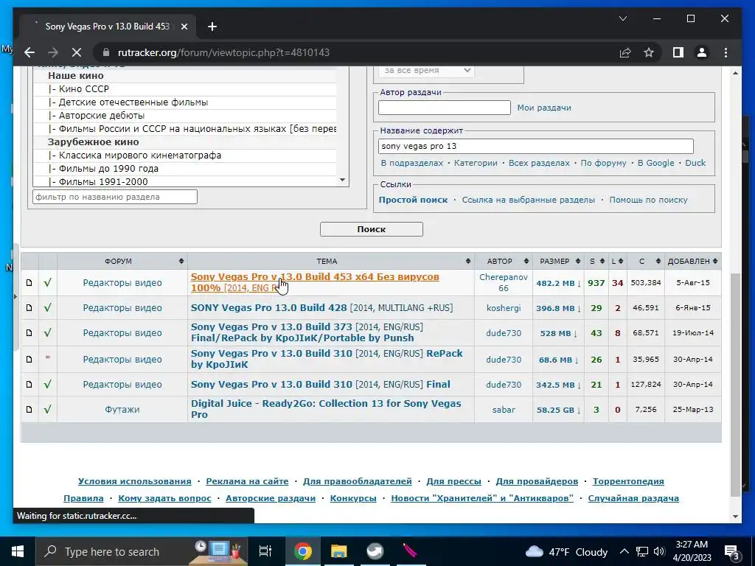Open the 'Футажи' forum link
The height and width of the screenshot is (566, 755).
coord(122,410)
